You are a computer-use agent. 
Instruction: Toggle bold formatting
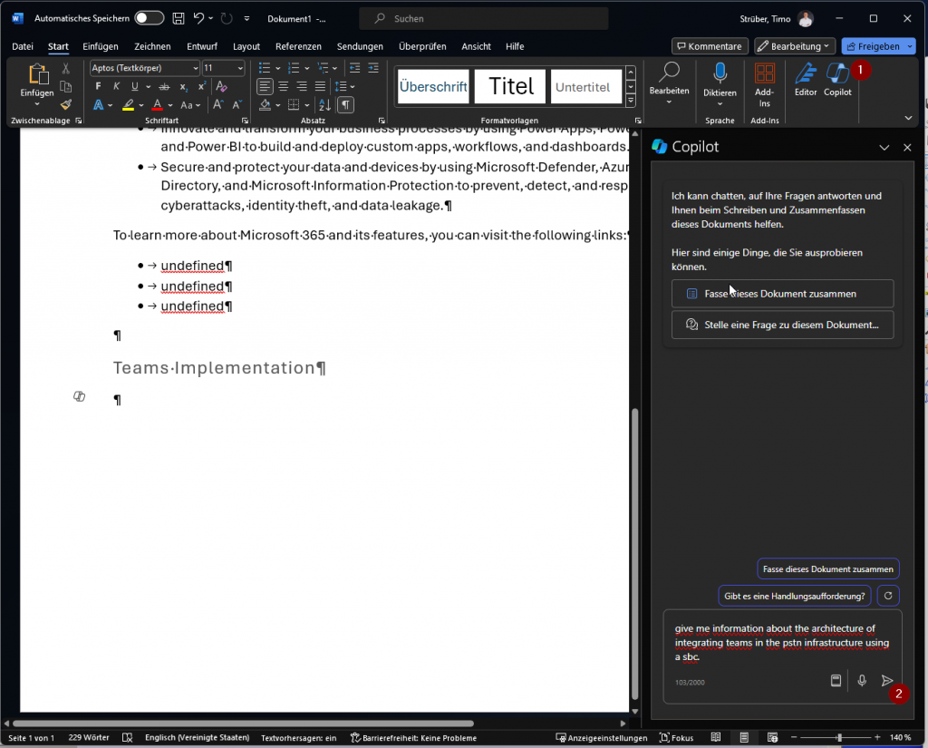coord(98,87)
